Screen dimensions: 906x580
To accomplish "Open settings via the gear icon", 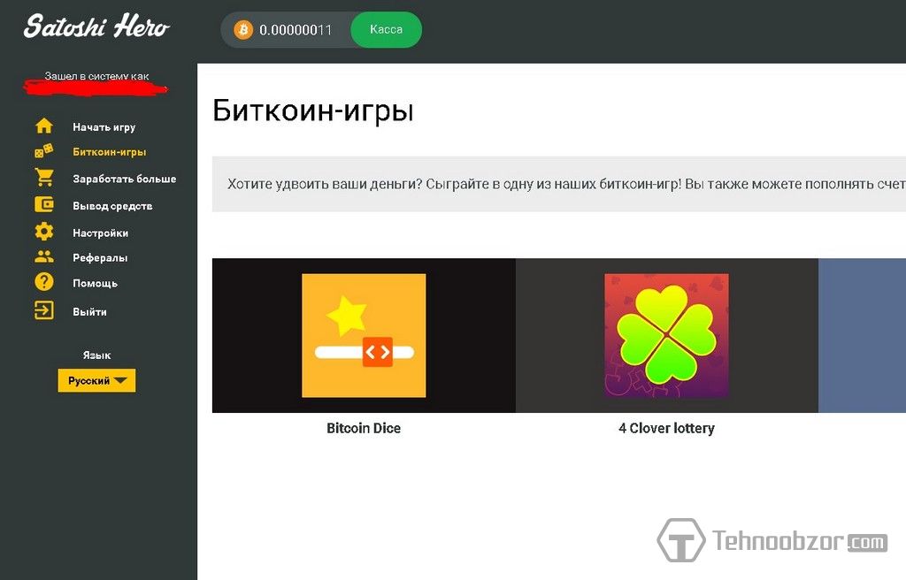I will [x=43, y=233].
